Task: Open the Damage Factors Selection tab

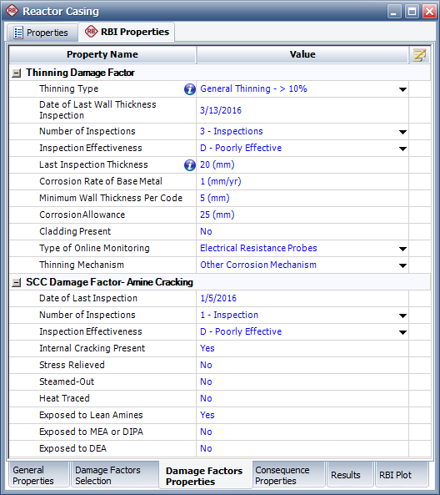Action: [x=115, y=475]
